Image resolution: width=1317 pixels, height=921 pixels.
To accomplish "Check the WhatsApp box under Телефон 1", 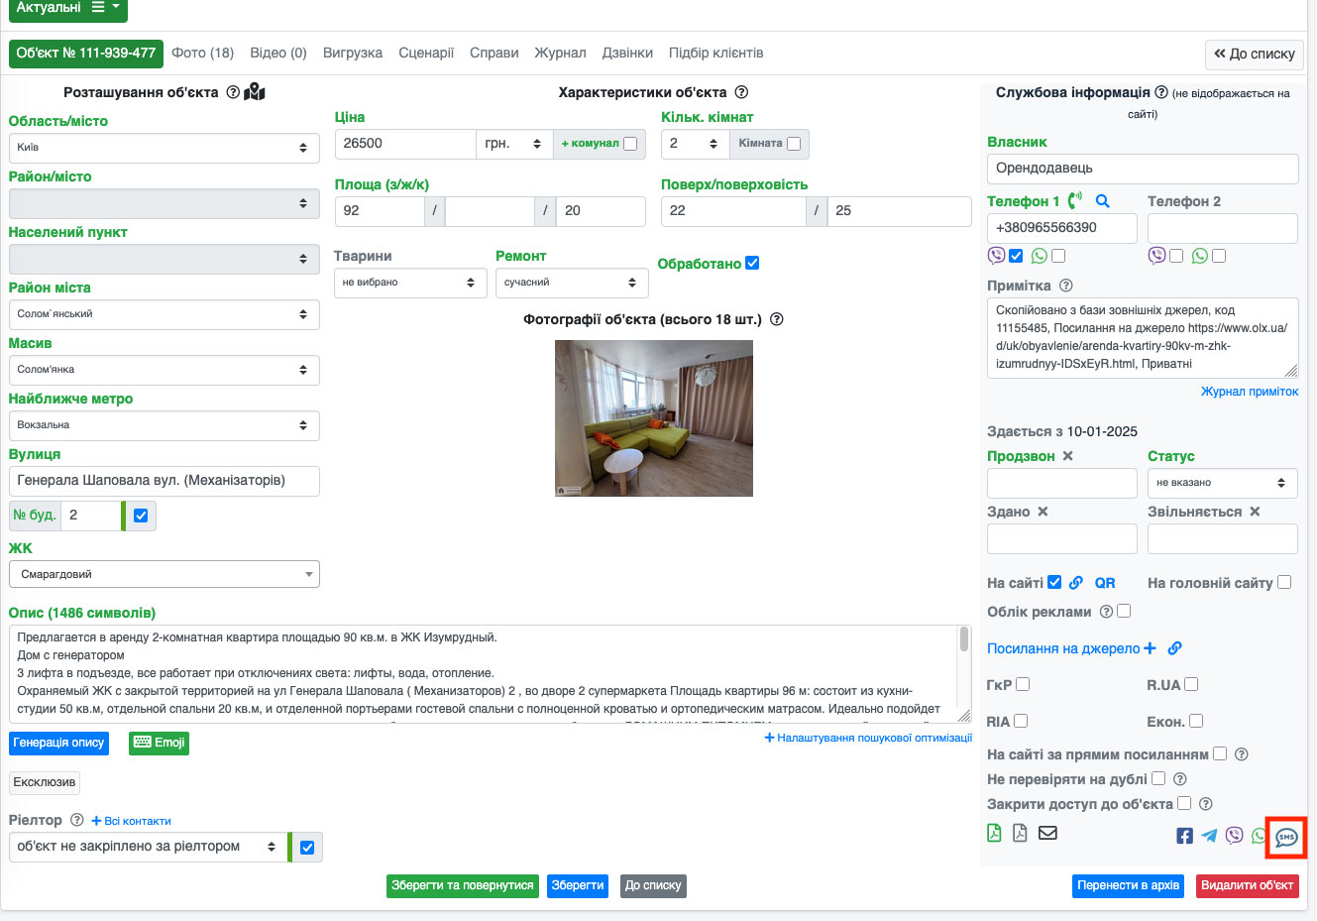I will [1058, 256].
